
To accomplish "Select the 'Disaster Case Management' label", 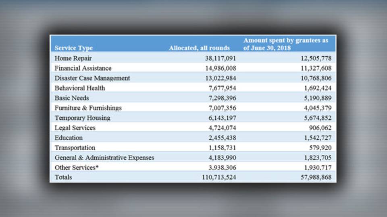I will [x=92, y=78].
